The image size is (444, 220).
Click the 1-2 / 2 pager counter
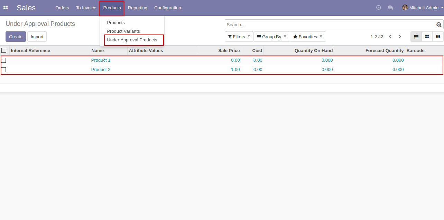tap(377, 37)
